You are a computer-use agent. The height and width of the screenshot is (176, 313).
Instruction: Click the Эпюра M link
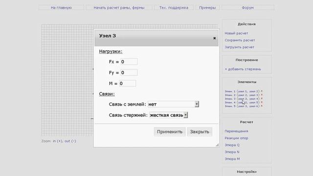(232, 159)
